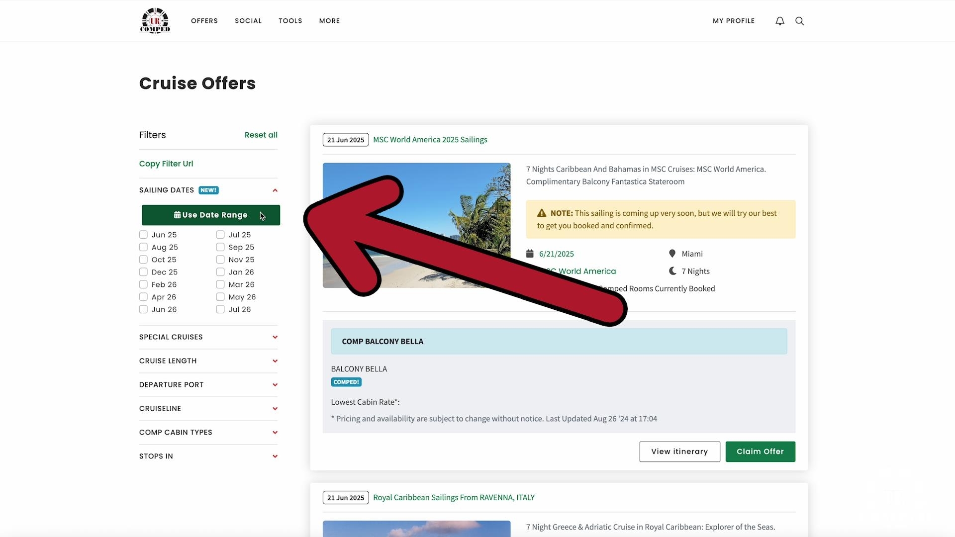Check the Jun 25 sailing date box
Screen dimensions: 955x537
tap(143, 235)
